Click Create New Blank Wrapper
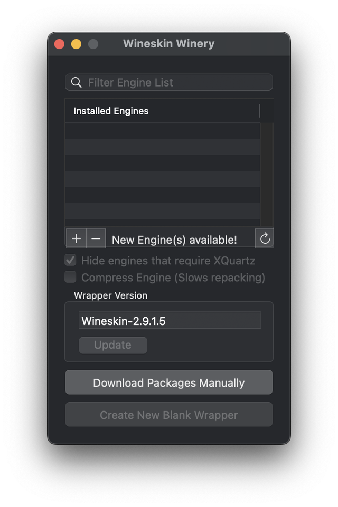338x507 pixels. pos(169,415)
